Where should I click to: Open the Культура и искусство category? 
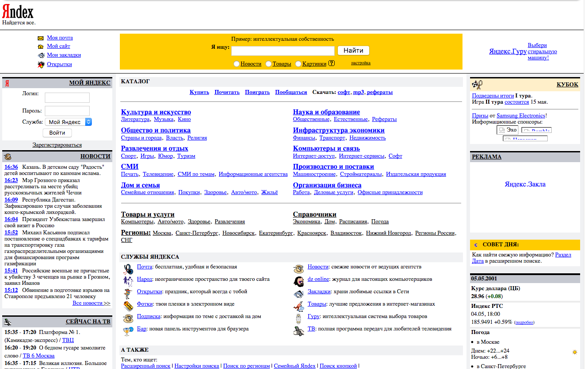[x=156, y=112]
